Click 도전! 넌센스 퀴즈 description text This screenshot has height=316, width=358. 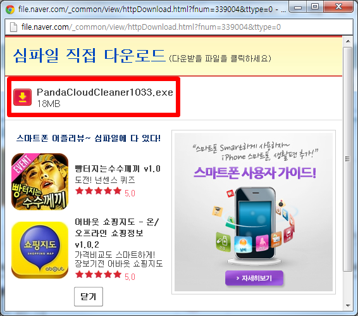(105, 180)
